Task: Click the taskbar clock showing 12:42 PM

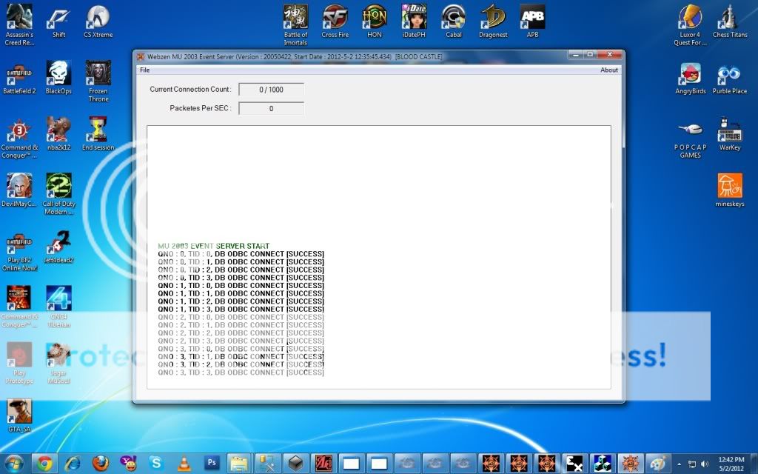Action: 731,463
